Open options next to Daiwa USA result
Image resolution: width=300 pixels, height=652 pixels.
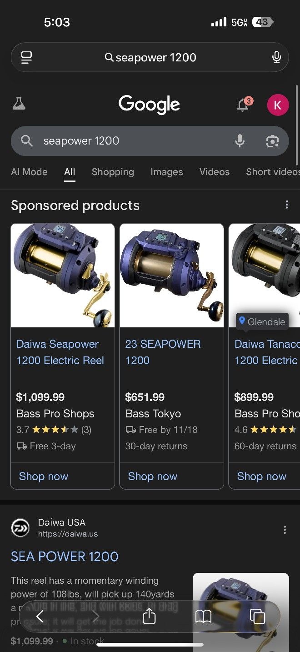click(284, 529)
